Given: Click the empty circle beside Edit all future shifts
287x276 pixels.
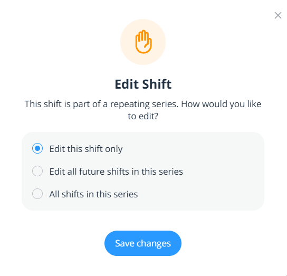Looking at the screenshot, I should click(37, 171).
